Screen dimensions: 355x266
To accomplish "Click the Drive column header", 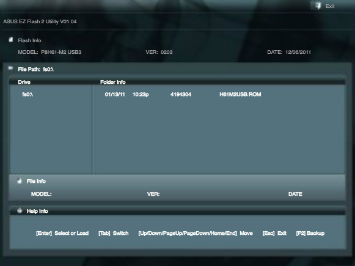I will click(x=24, y=82).
